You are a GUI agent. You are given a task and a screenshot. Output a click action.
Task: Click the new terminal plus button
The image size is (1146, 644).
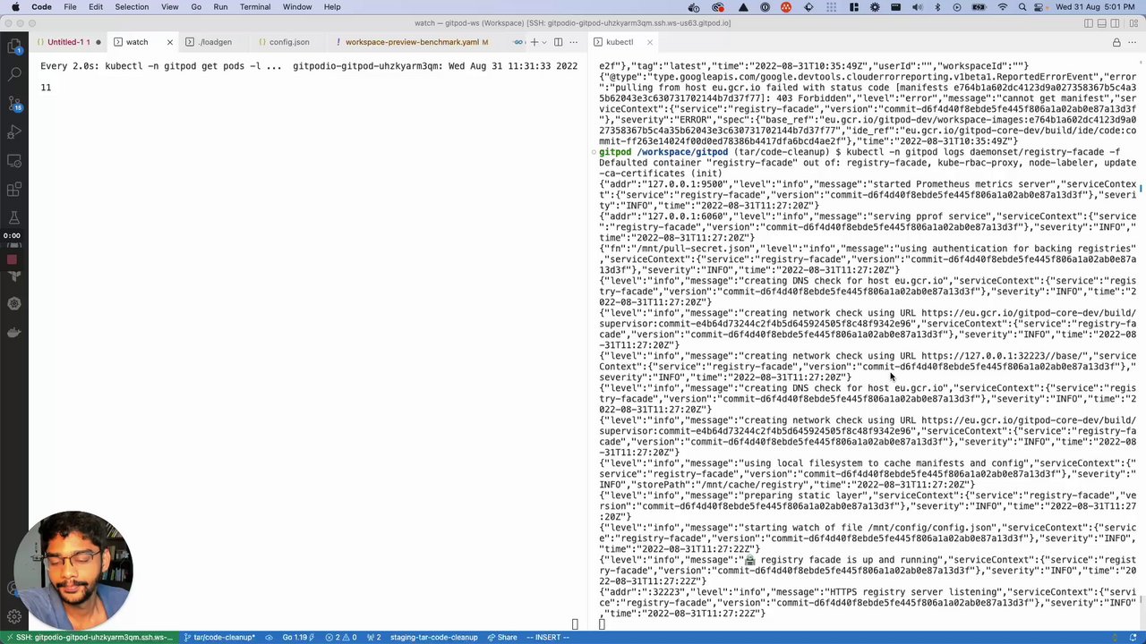[534, 42]
